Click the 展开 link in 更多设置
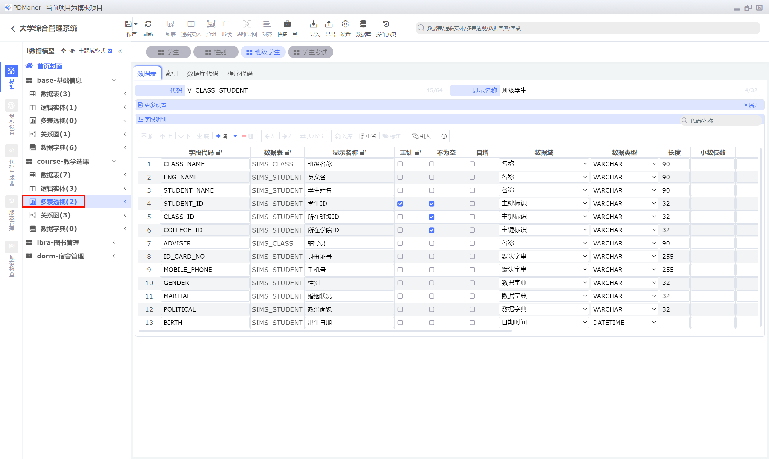Screen dimensions: 769x459 [x=752, y=105]
